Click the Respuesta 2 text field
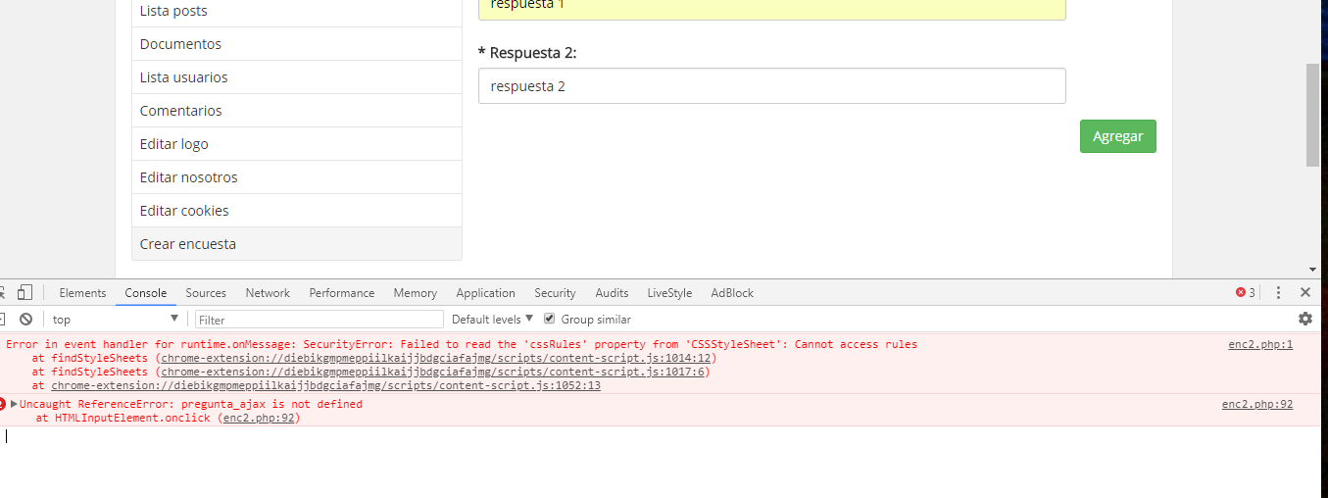The height and width of the screenshot is (498, 1328). pyautogui.click(x=771, y=86)
